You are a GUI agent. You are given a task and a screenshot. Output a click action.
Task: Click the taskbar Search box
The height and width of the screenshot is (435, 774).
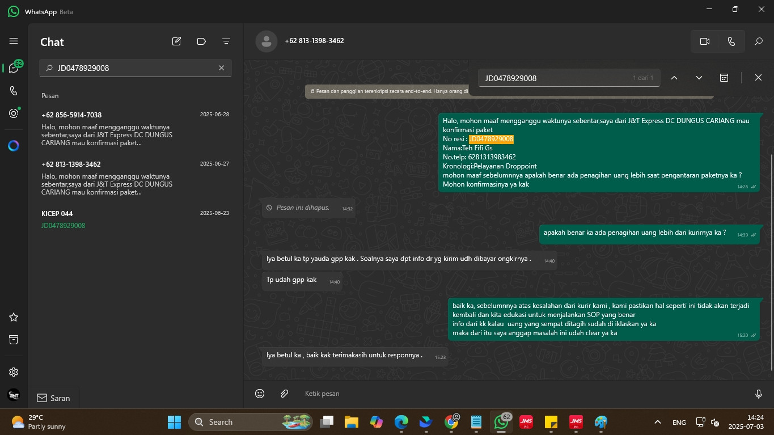click(252, 422)
